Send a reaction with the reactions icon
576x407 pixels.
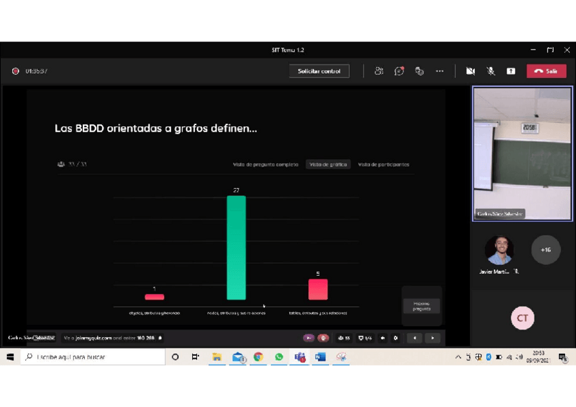pyautogui.click(x=419, y=71)
